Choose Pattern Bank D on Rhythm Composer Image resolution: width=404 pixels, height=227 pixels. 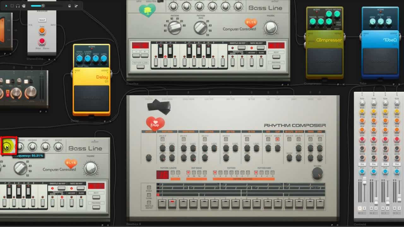pos(272,172)
